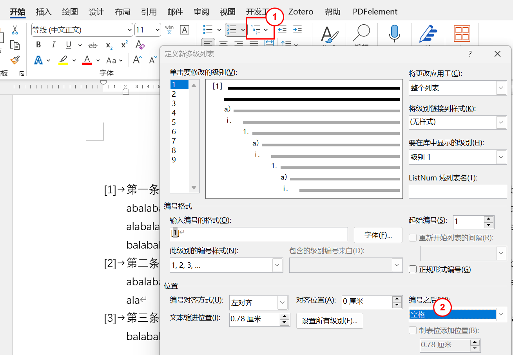The height and width of the screenshot is (355, 513).
Task: Apply red font color
Action: pyautogui.click(x=87, y=60)
